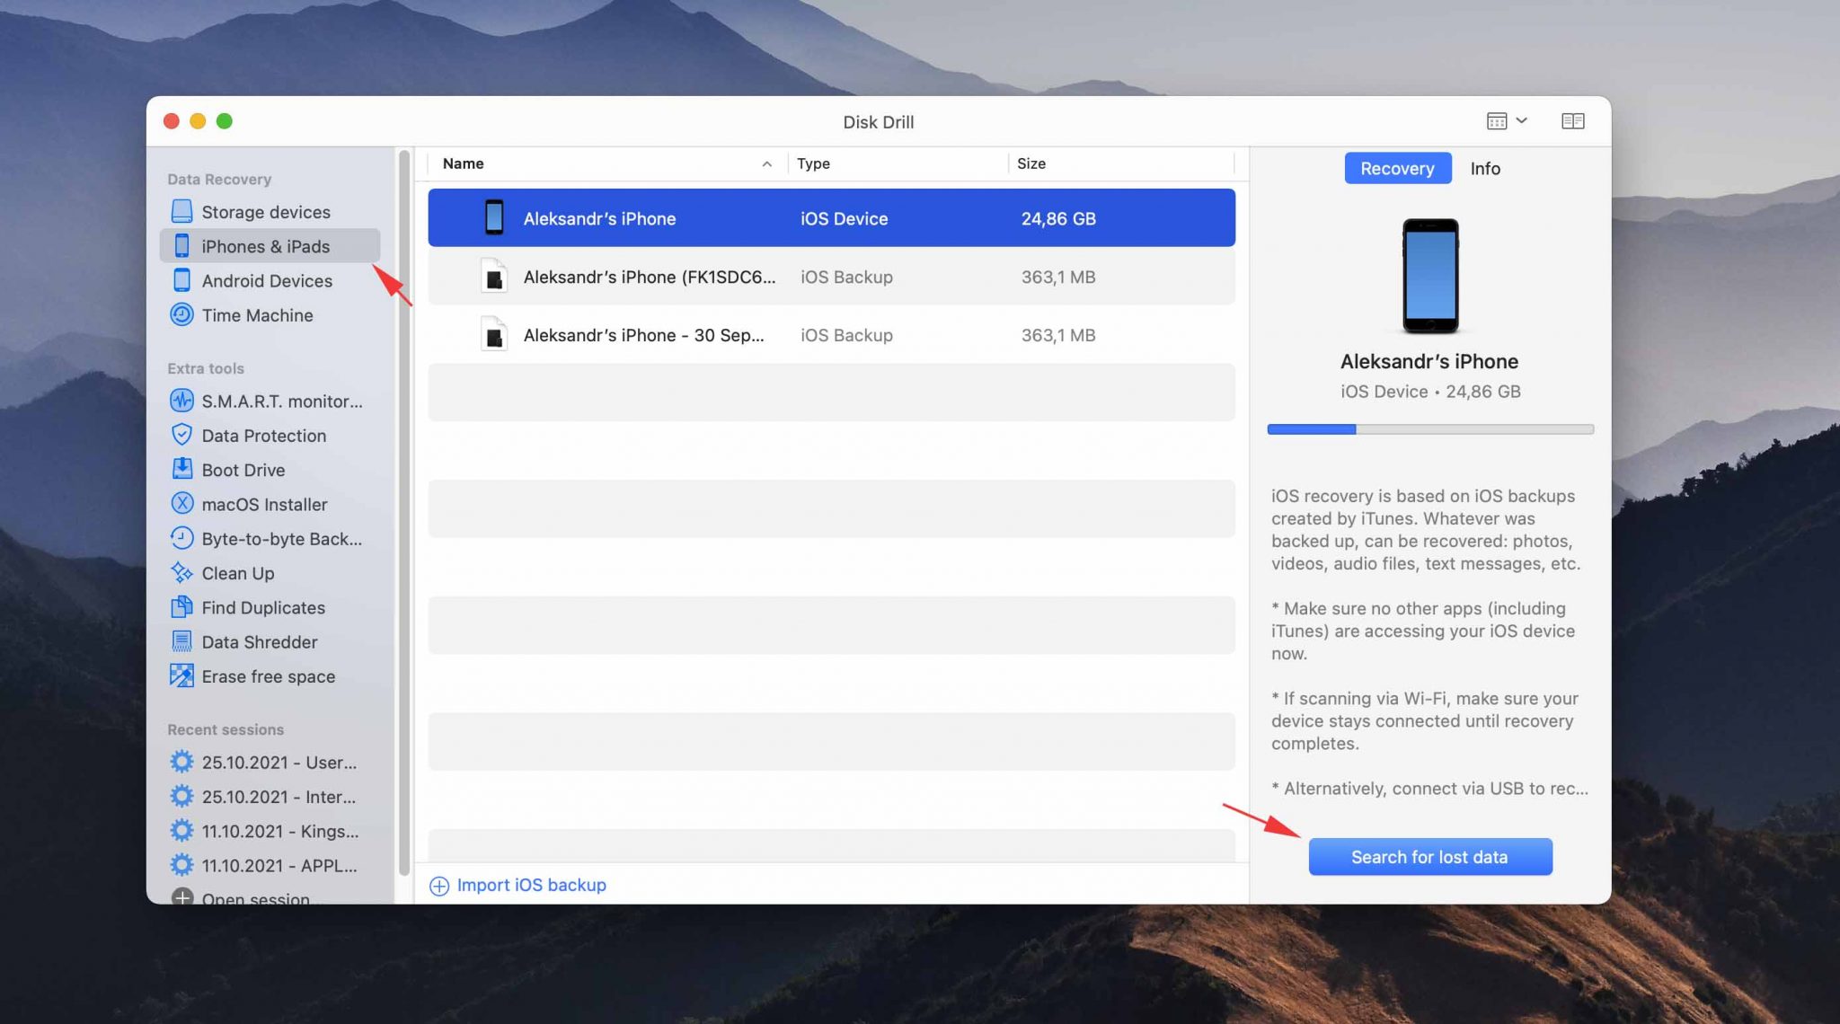Select Time Machine label in sidebar
The image size is (1840, 1024).
[x=257, y=314]
